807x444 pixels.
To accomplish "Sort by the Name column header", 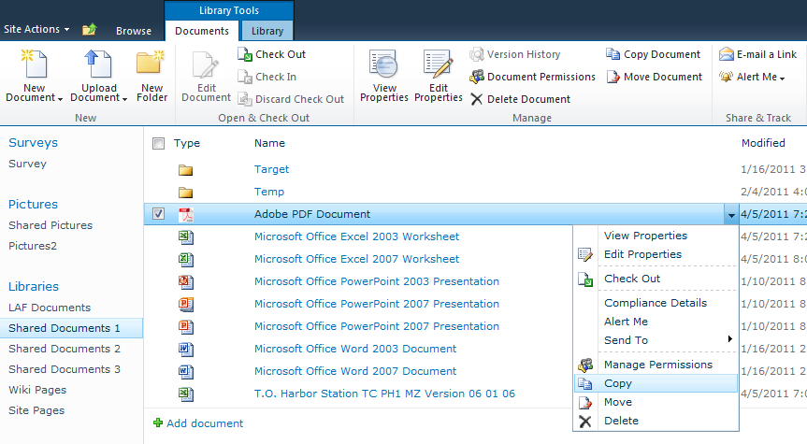I will [x=269, y=144].
